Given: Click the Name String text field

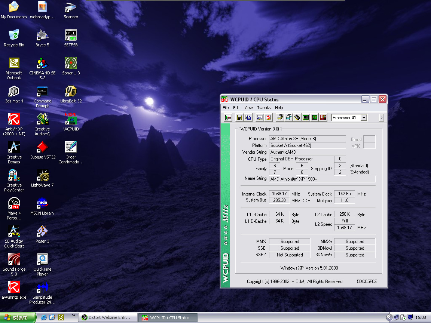Looking at the screenshot, I should 322,179.
